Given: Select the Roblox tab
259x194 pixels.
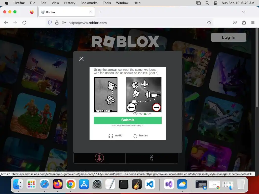Looking at the screenshot, I should point(67,12).
